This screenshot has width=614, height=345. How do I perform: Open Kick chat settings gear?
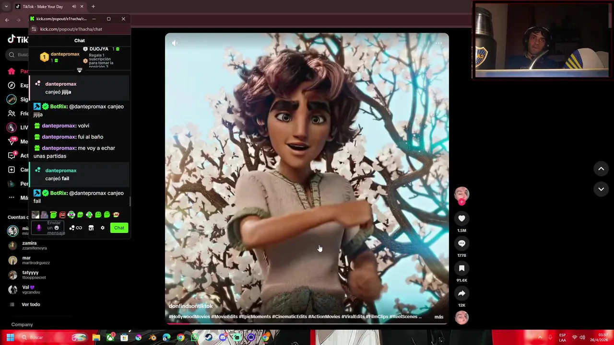102,228
